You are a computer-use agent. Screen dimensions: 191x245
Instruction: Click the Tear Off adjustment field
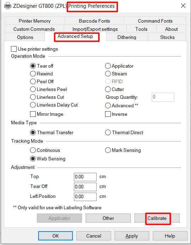point(85,187)
